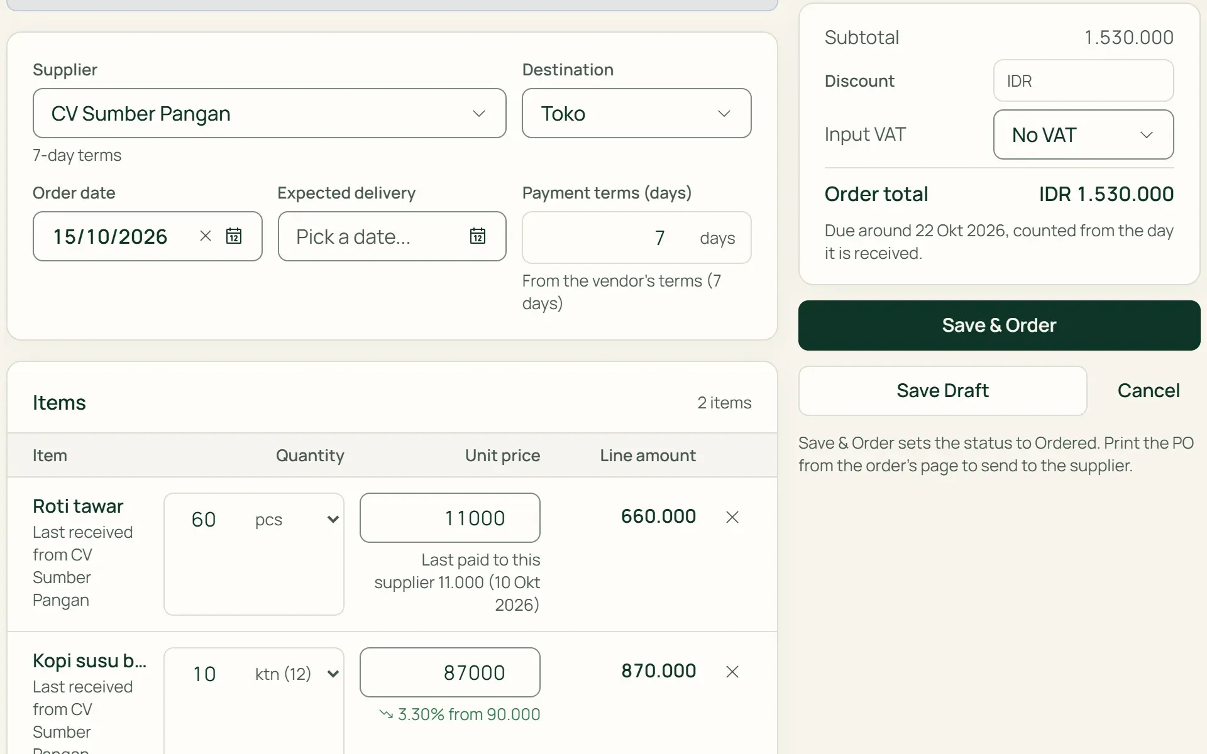Click the Roti tawar item name
Viewport: 1207px width, 754px height.
(x=78, y=506)
